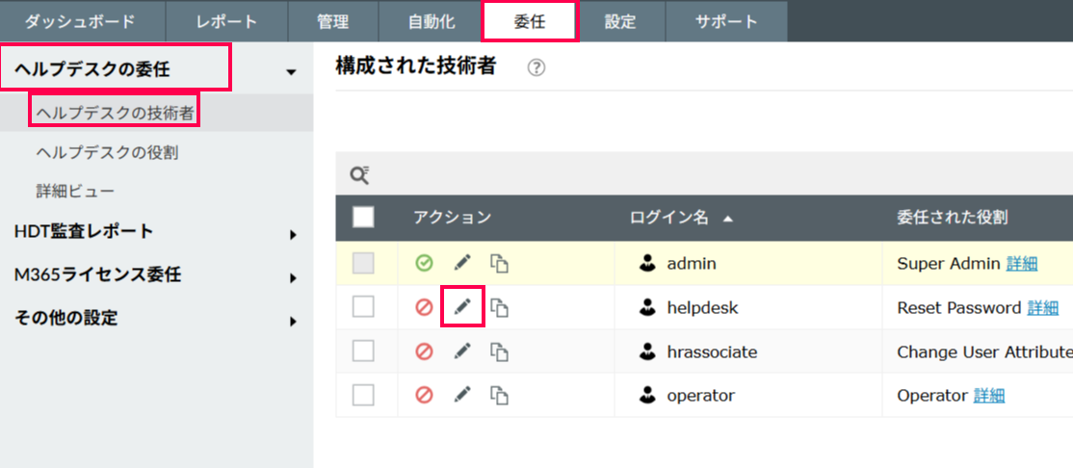Viewport: 1073px width, 468px height.
Task: Click 詳細 link next to Reset Password
Action: tap(1042, 307)
